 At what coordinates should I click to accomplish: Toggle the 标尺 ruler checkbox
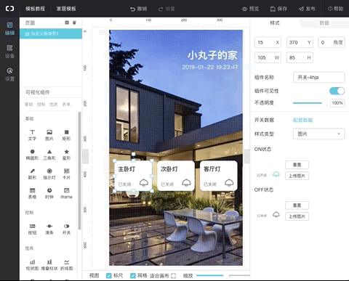click(109, 275)
